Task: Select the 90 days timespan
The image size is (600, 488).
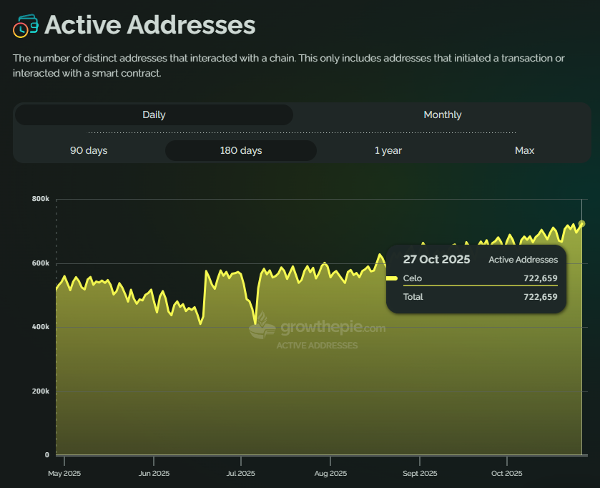Action: (x=89, y=151)
